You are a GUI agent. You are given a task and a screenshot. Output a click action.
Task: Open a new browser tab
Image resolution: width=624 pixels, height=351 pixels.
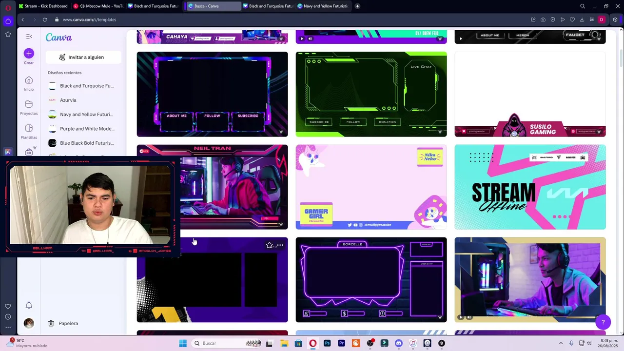coord(357,6)
